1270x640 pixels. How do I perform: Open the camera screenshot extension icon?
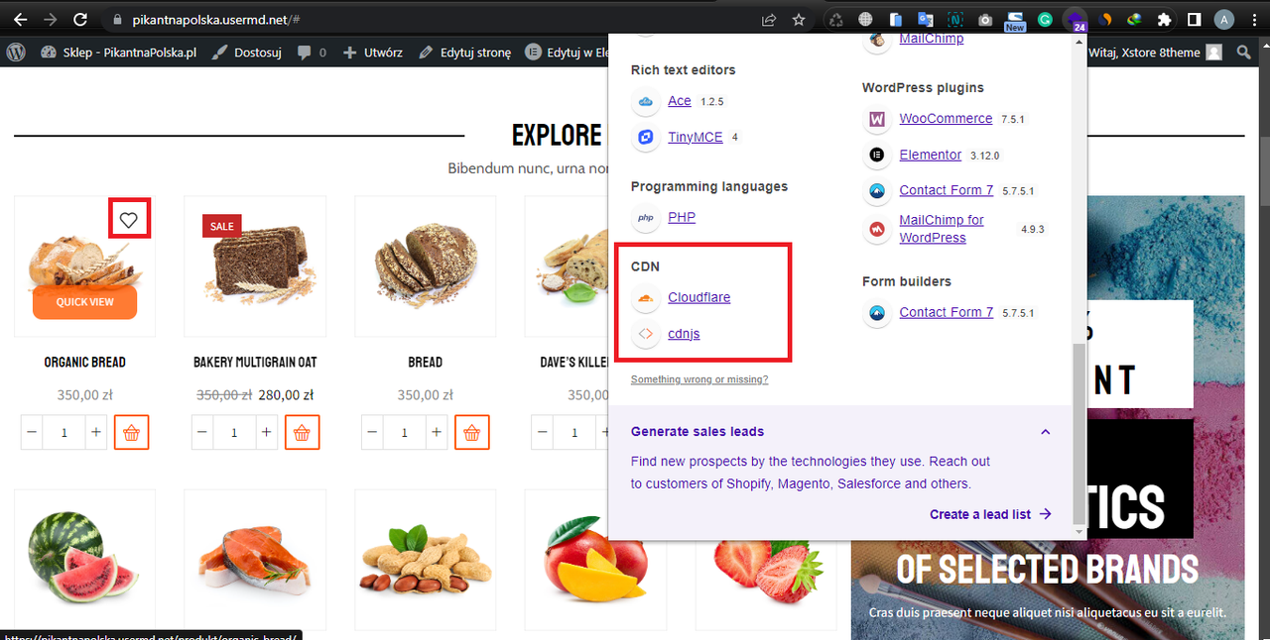coord(985,20)
